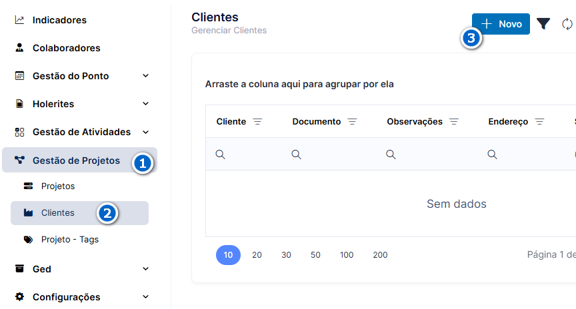This screenshot has width=576, height=309.
Task: Click the Endereço filter input field
Action: (x=521, y=154)
